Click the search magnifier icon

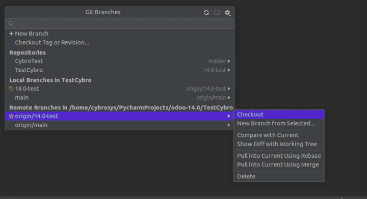(x=11, y=23)
